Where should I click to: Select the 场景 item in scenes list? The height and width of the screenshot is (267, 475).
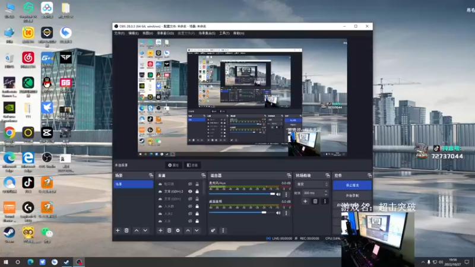pyautogui.click(x=133, y=184)
